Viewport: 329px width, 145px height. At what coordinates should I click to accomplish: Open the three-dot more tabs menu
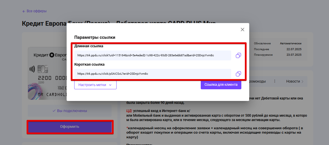(275, 81)
